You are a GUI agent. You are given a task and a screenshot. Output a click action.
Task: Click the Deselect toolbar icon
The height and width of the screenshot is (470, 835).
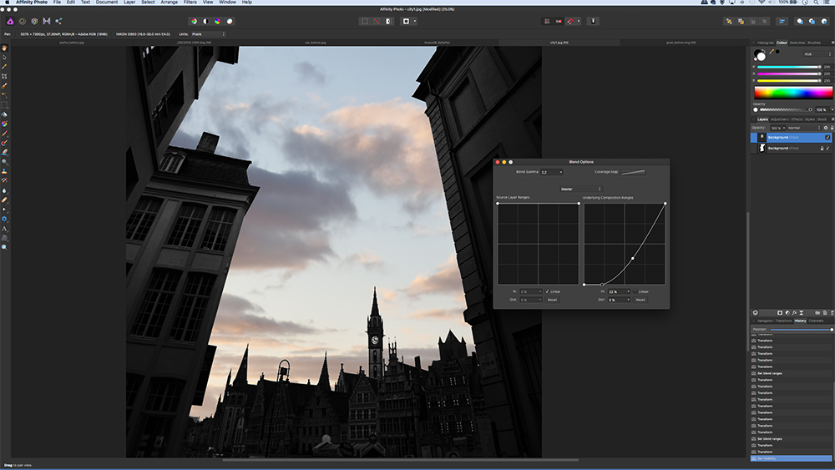coord(377,22)
